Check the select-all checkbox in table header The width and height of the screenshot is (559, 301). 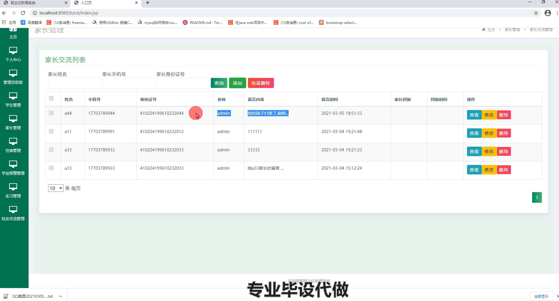tap(52, 98)
